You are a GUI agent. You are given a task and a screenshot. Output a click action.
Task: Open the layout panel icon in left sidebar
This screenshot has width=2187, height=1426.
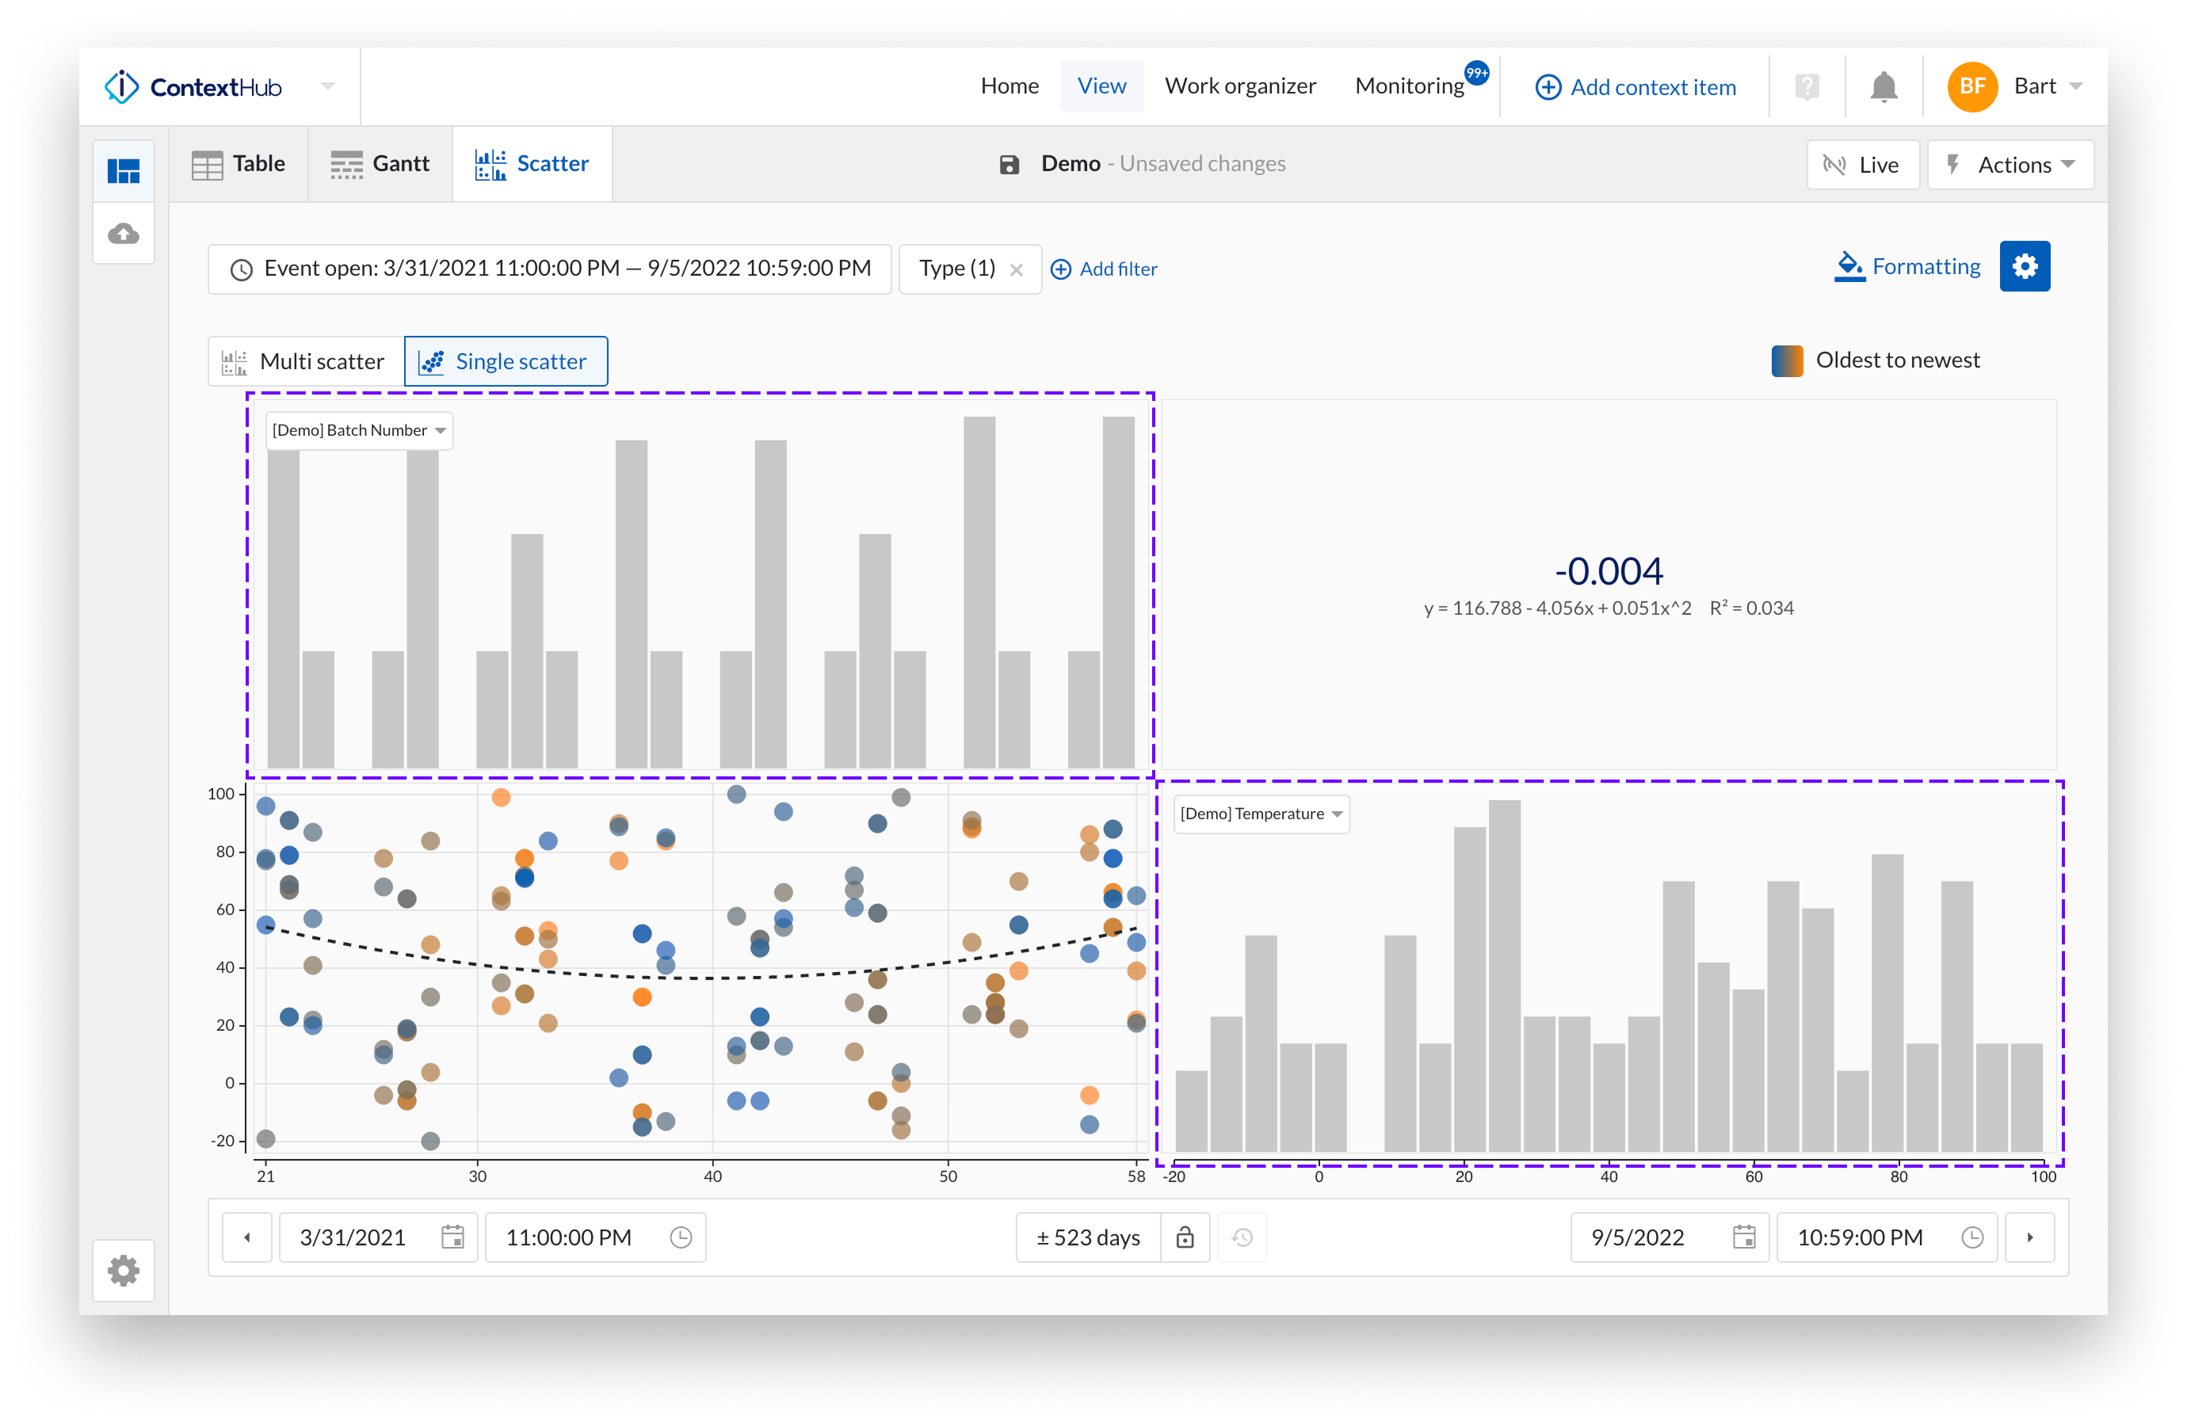(123, 170)
